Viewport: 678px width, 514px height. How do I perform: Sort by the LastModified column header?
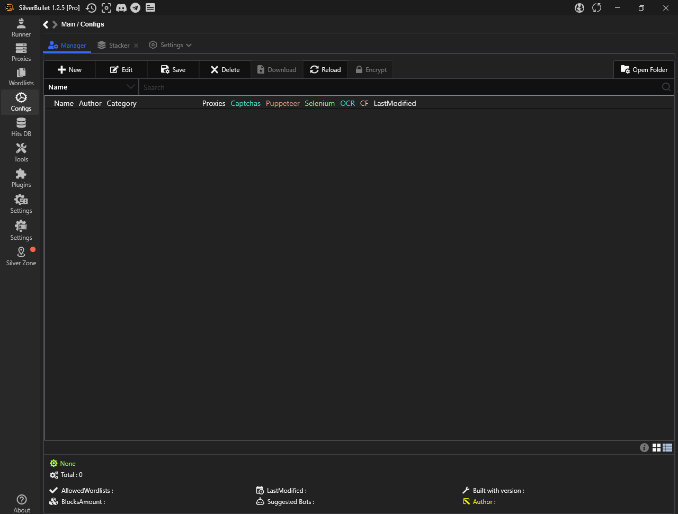click(x=395, y=103)
